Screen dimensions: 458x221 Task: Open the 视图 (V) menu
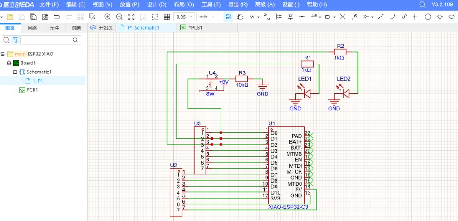[x=102, y=4]
